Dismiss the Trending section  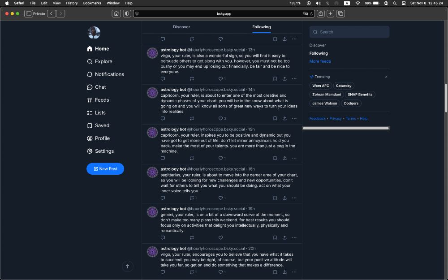386,77
